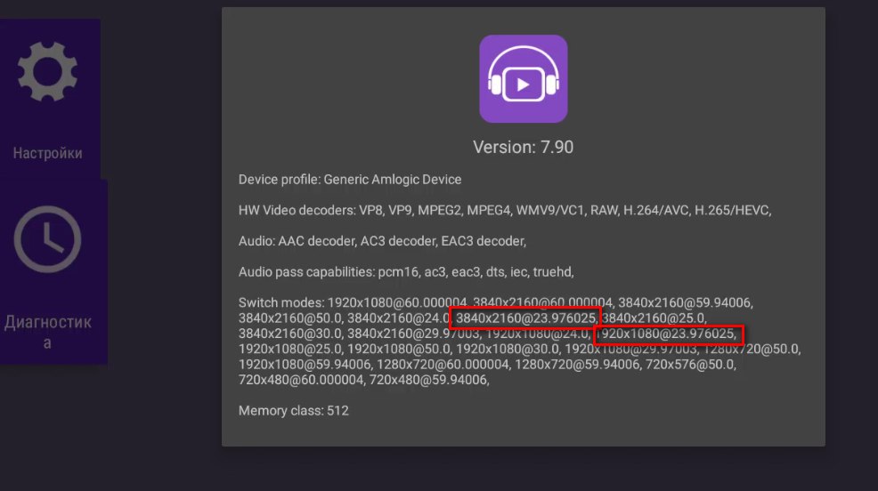Select the Настройки label
Screen dimensions: 878x491
tap(47, 153)
